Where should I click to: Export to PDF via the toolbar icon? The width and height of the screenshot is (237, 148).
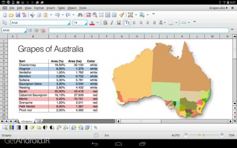click(24, 15)
